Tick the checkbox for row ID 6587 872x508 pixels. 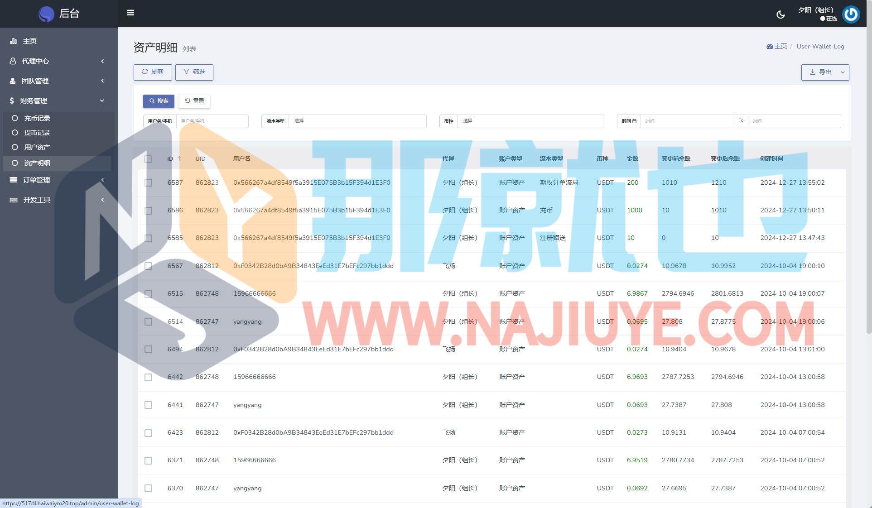[148, 182]
